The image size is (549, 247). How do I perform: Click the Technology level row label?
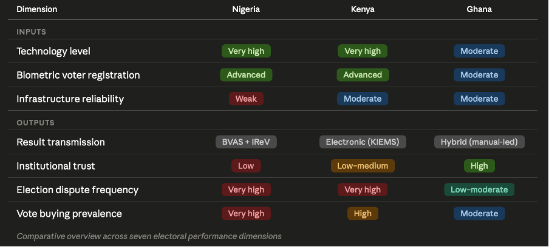[53, 51]
